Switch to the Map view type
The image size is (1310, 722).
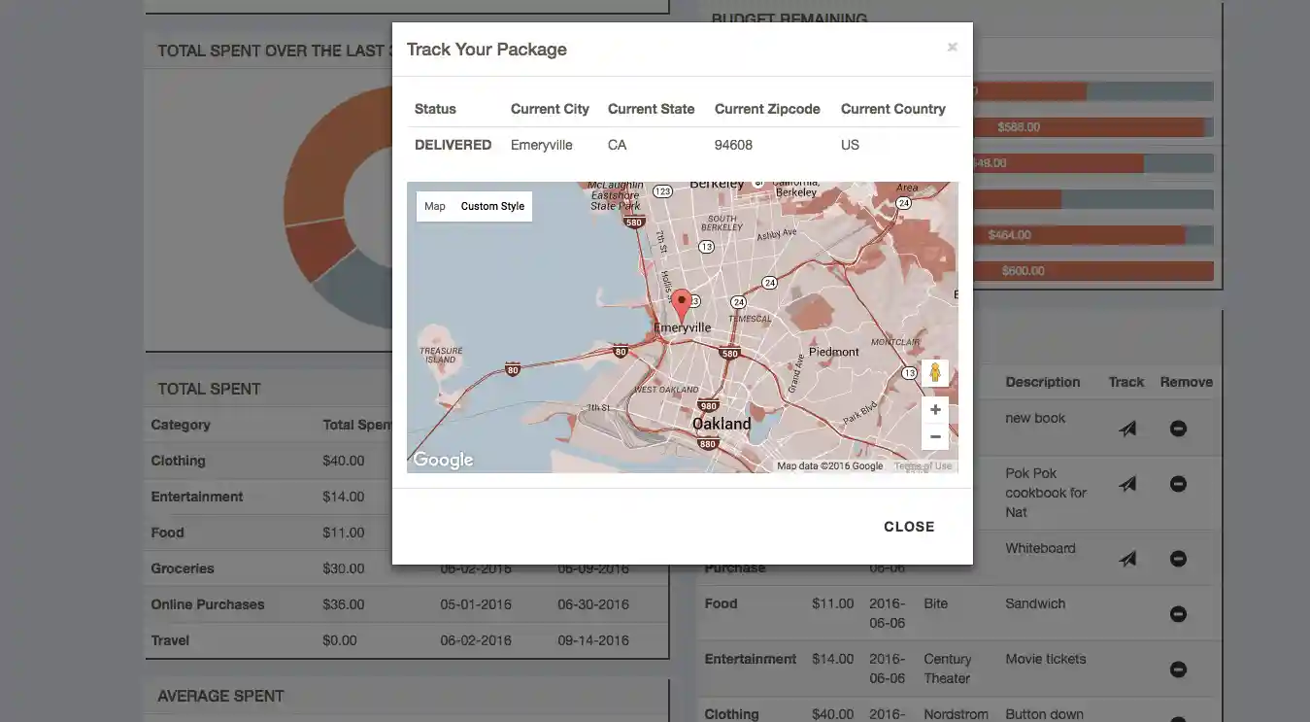point(435,206)
